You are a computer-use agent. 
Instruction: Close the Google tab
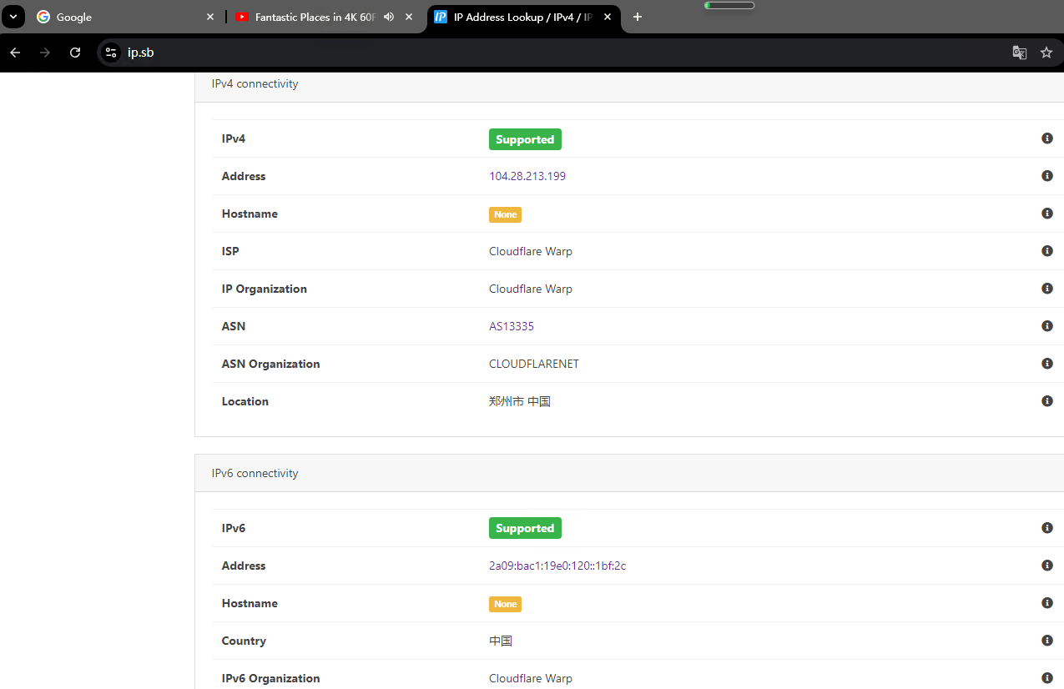point(210,17)
